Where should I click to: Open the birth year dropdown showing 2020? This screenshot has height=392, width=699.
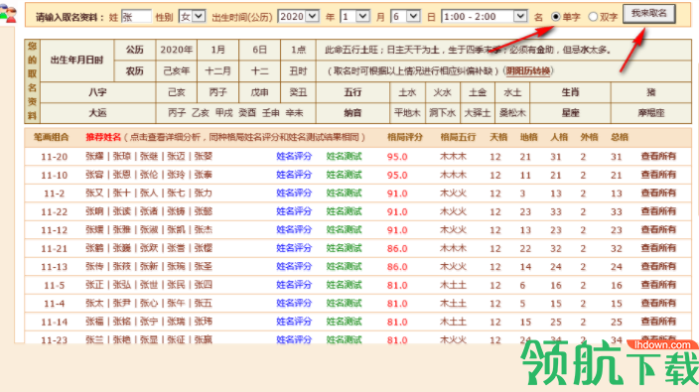pyautogui.click(x=298, y=17)
